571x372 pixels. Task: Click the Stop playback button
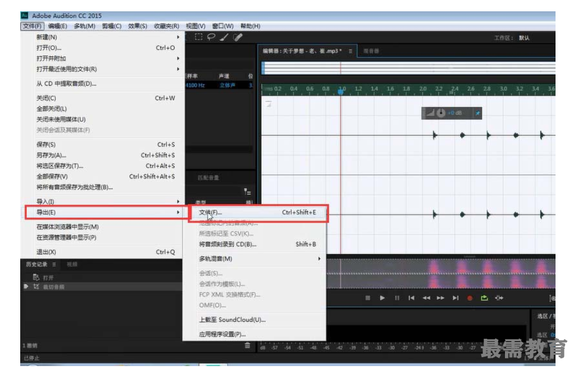[368, 298]
